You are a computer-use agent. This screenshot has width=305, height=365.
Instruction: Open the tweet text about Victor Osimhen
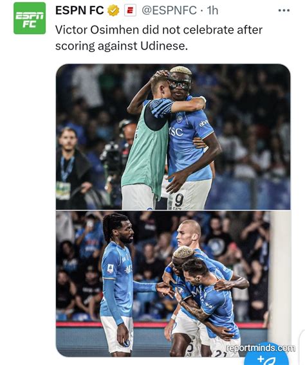point(159,38)
